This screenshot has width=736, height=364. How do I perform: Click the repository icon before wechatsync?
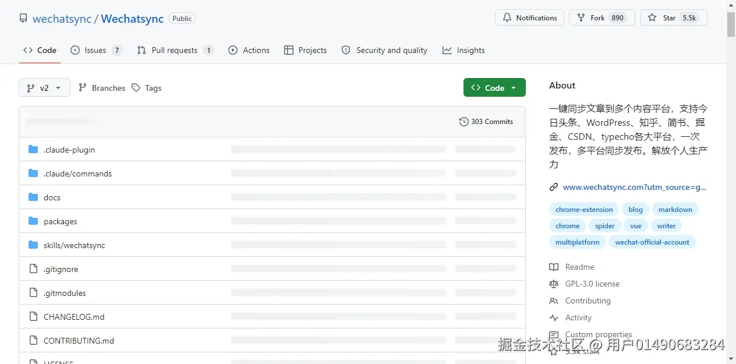(23, 18)
